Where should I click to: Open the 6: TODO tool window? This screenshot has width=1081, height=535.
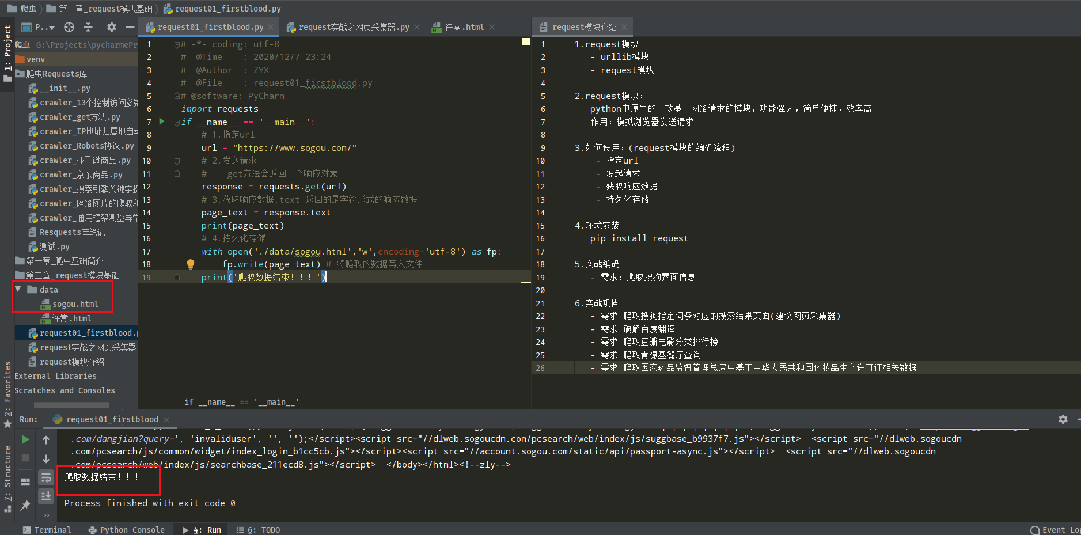258,530
